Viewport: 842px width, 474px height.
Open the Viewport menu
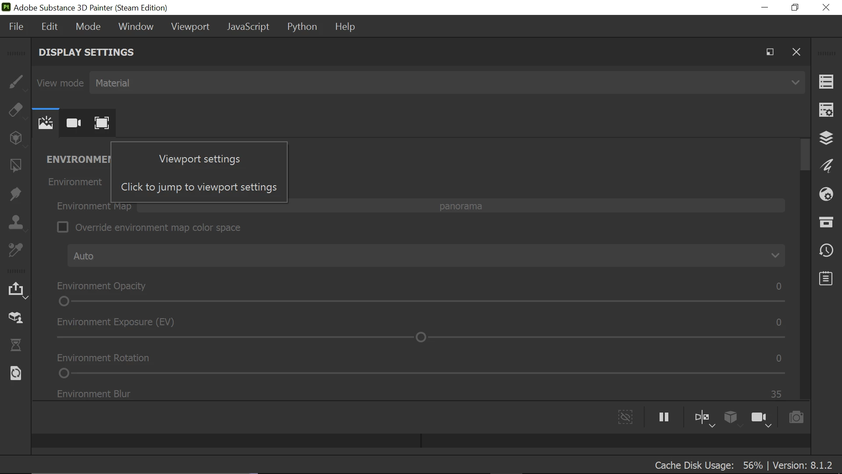pyautogui.click(x=190, y=27)
